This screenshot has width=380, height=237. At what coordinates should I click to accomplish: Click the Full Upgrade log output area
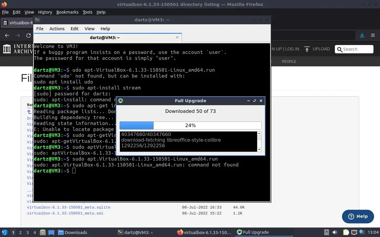[189, 142]
